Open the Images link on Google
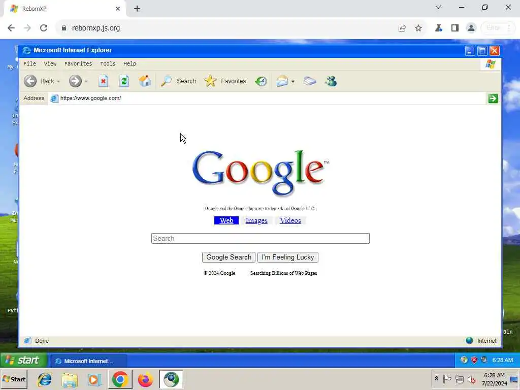The image size is (520, 390). coord(256,220)
